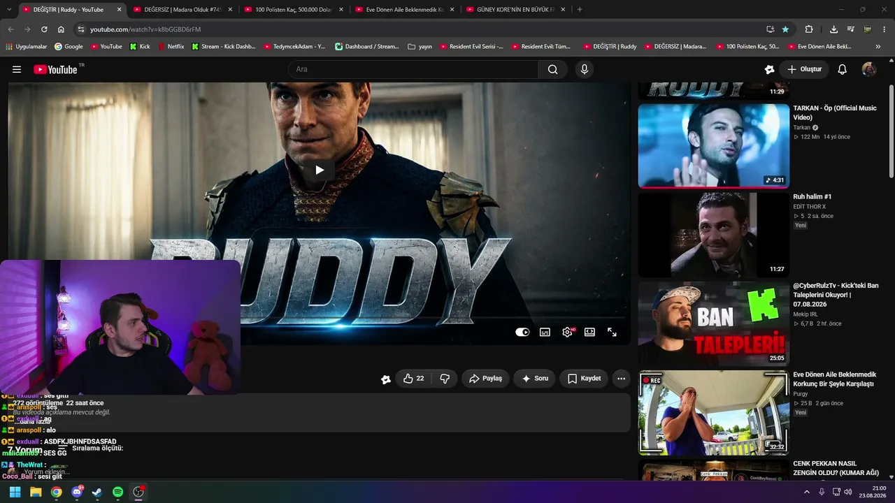The width and height of the screenshot is (895, 503).
Task: Open Spotify from the taskbar
Action: pos(117,492)
